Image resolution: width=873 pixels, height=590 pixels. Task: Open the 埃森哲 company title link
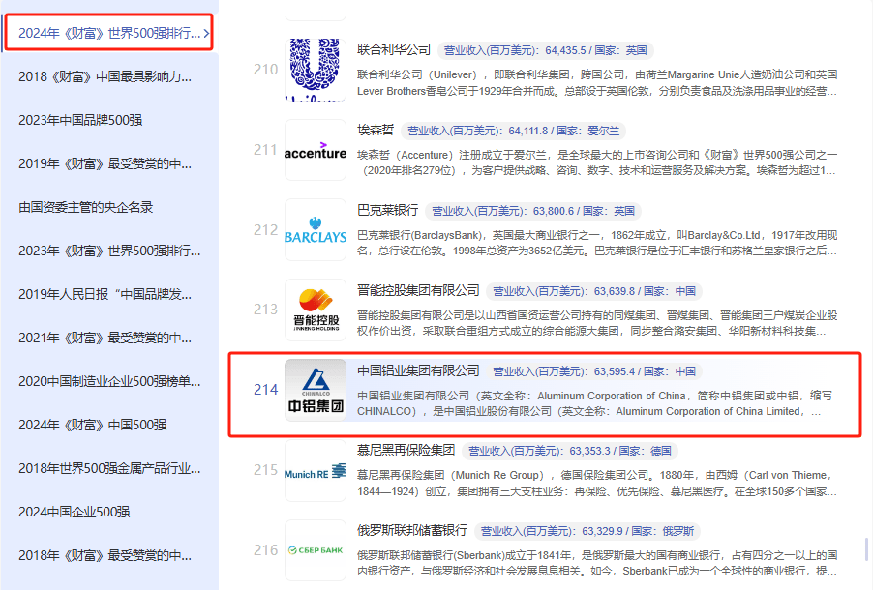(376, 130)
